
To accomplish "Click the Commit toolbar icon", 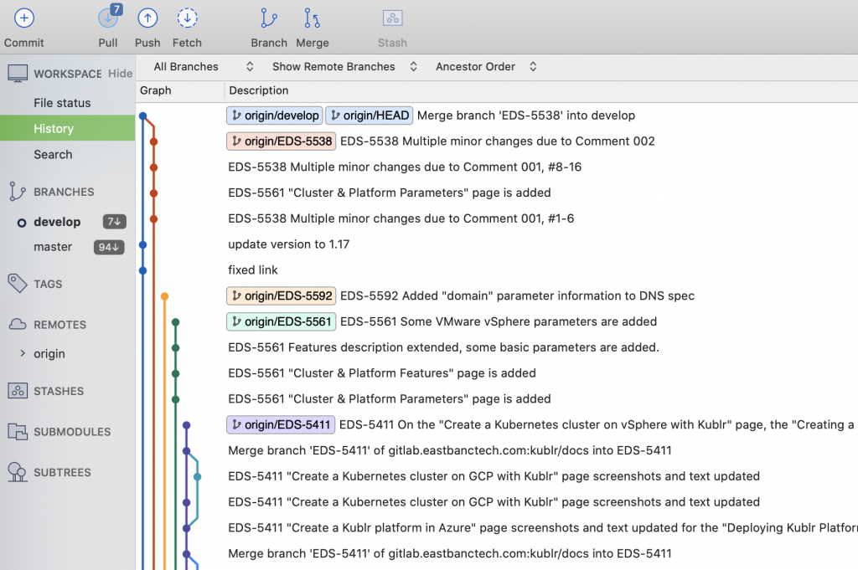I will click(x=23, y=18).
